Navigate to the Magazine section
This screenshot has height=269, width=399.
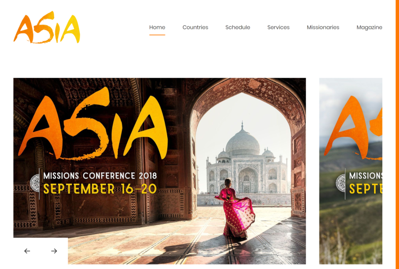tap(369, 27)
